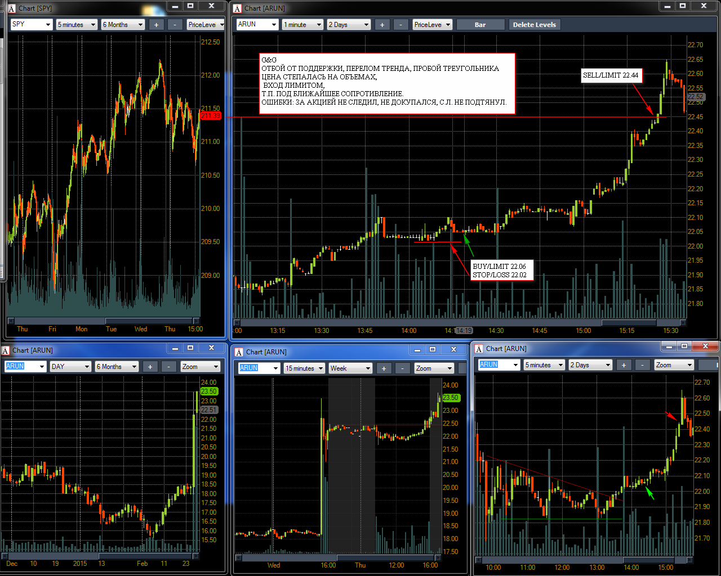Maximize the SPY chart window

(190, 6)
